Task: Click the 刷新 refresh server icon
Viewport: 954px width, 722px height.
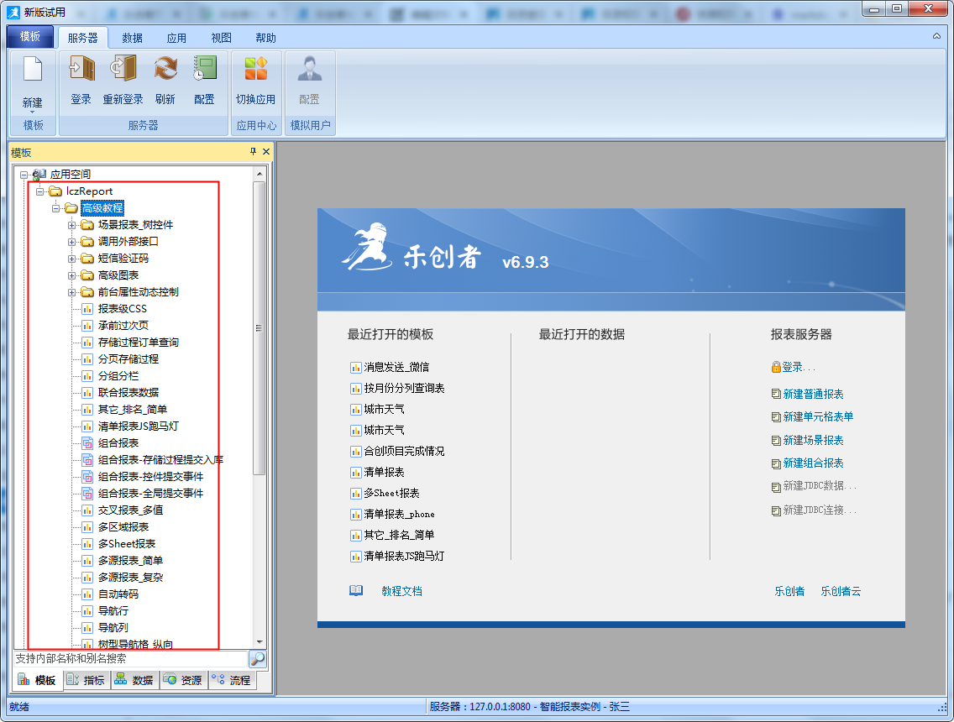Action: (165, 69)
